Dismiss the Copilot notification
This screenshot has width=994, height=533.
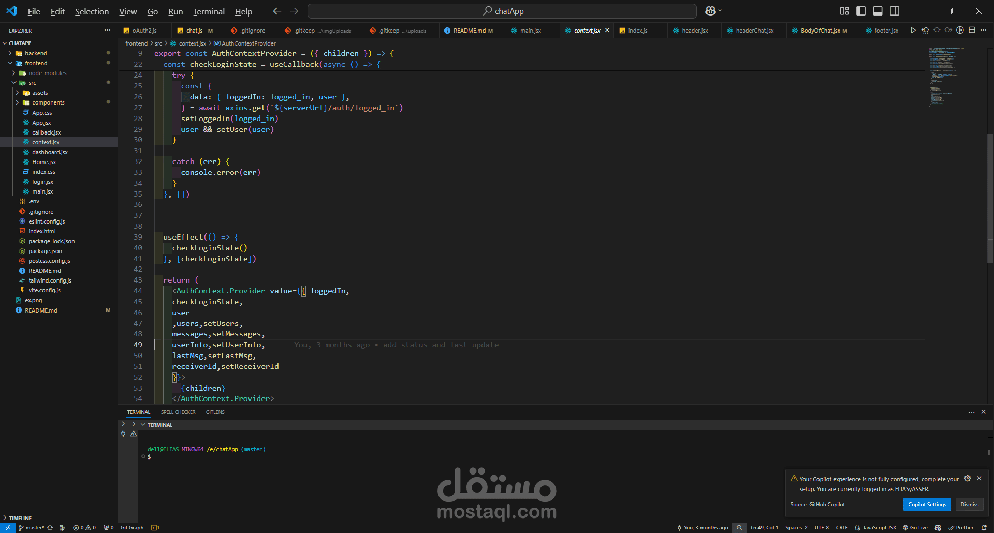[969, 505]
